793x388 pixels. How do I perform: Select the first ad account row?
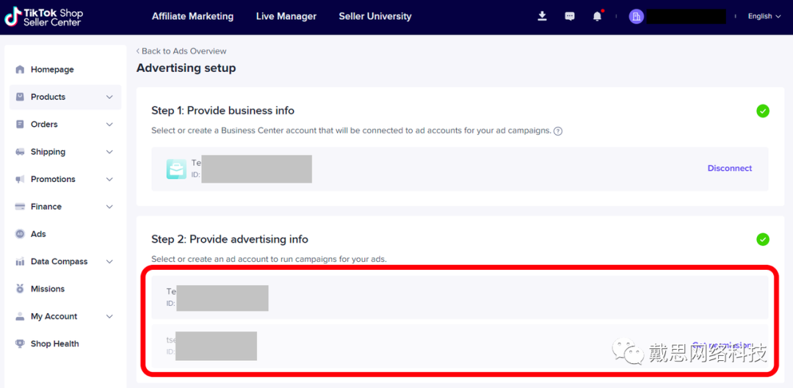(x=460, y=297)
